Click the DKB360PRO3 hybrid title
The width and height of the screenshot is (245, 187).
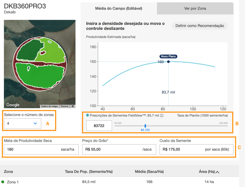click(x=25, y=6)
